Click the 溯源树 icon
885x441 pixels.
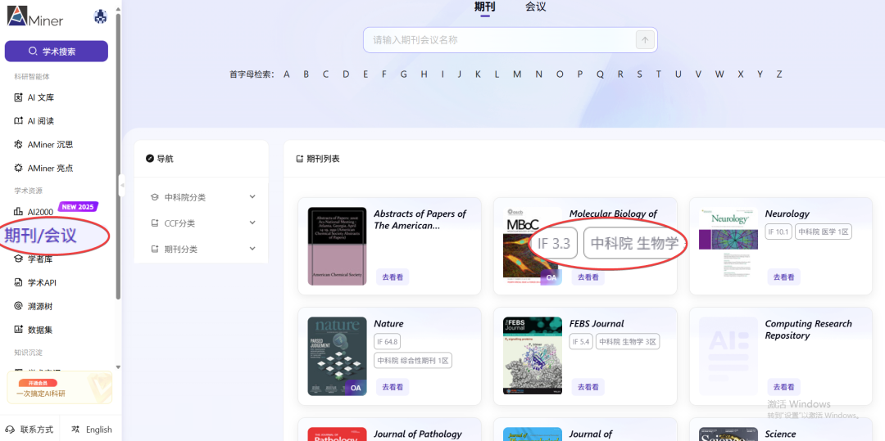[x=18, y=306]
